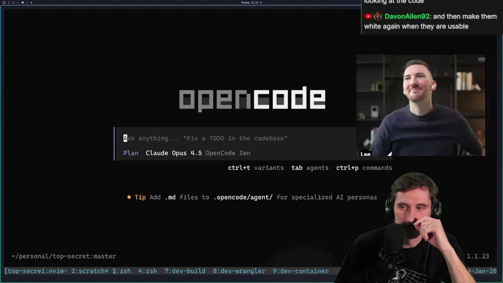The image size is (503, 283).
Task: Click DavonAllen92's avatar in chat
Action: pyautogui.click(x=378, y=17)
